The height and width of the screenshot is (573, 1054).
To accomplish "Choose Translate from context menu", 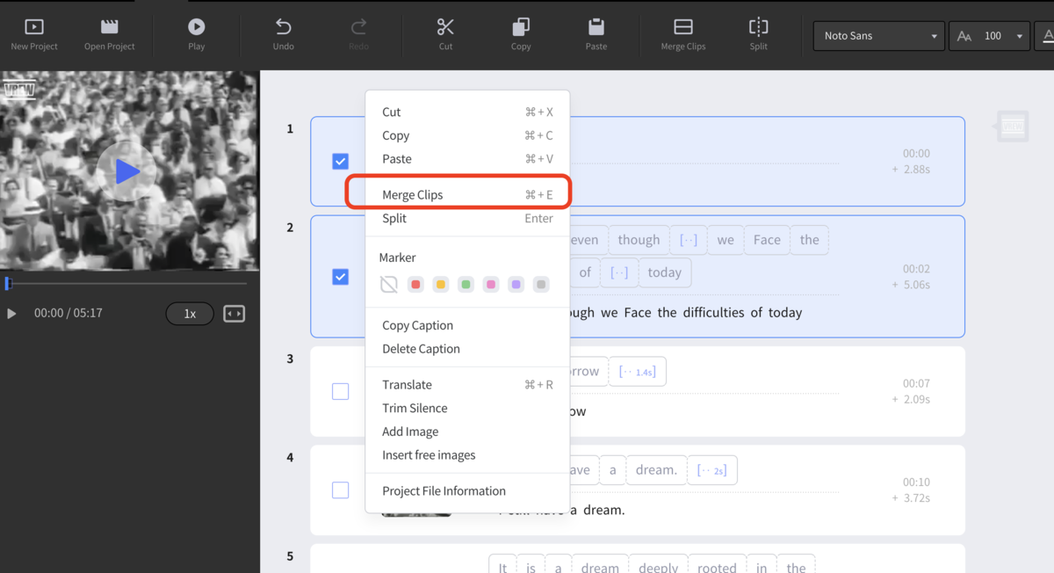I will (x=467, y=385).
